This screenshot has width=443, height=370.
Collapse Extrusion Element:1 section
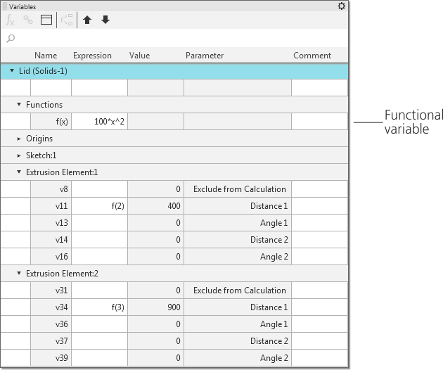point(19,172)
